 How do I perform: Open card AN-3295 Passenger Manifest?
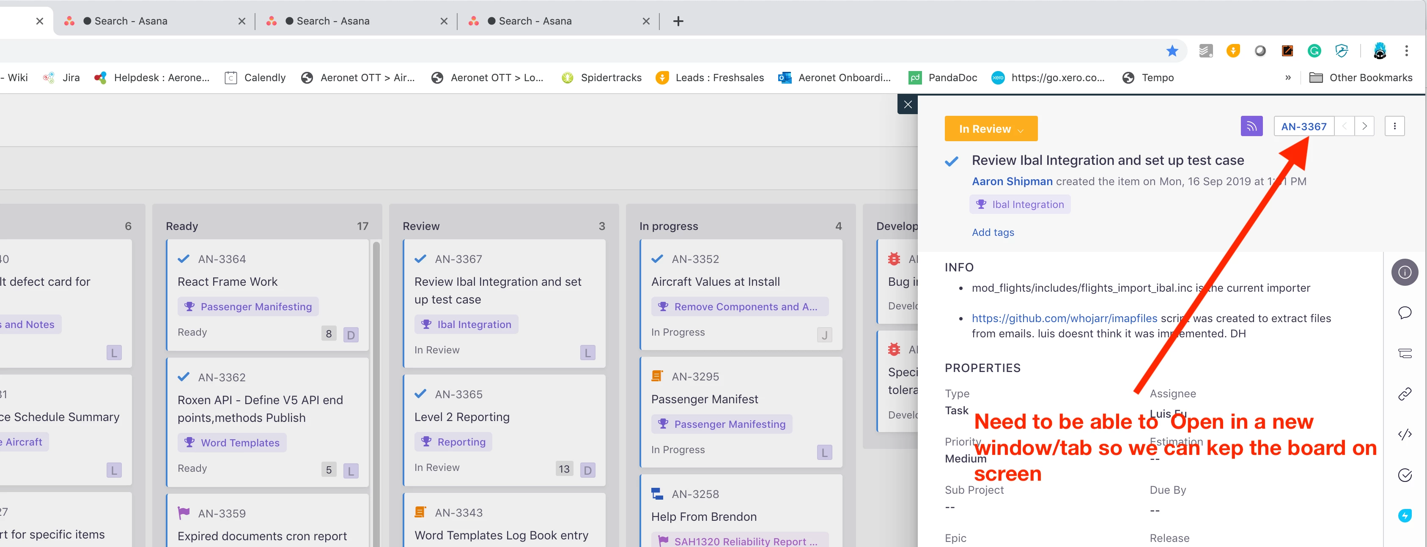(741, 412)
